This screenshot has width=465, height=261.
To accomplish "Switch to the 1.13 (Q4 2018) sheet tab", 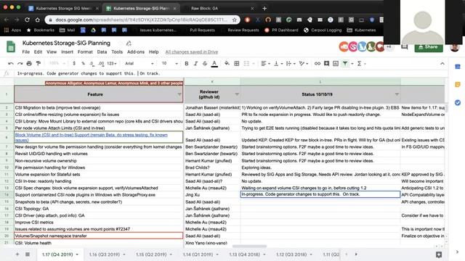I will tap(247, 254).
